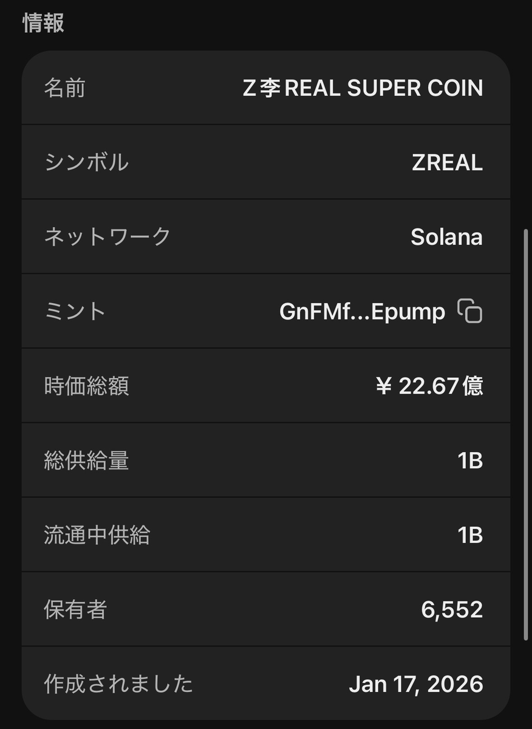
Task: Click the ミント row label
Action: tap(75, 311)
